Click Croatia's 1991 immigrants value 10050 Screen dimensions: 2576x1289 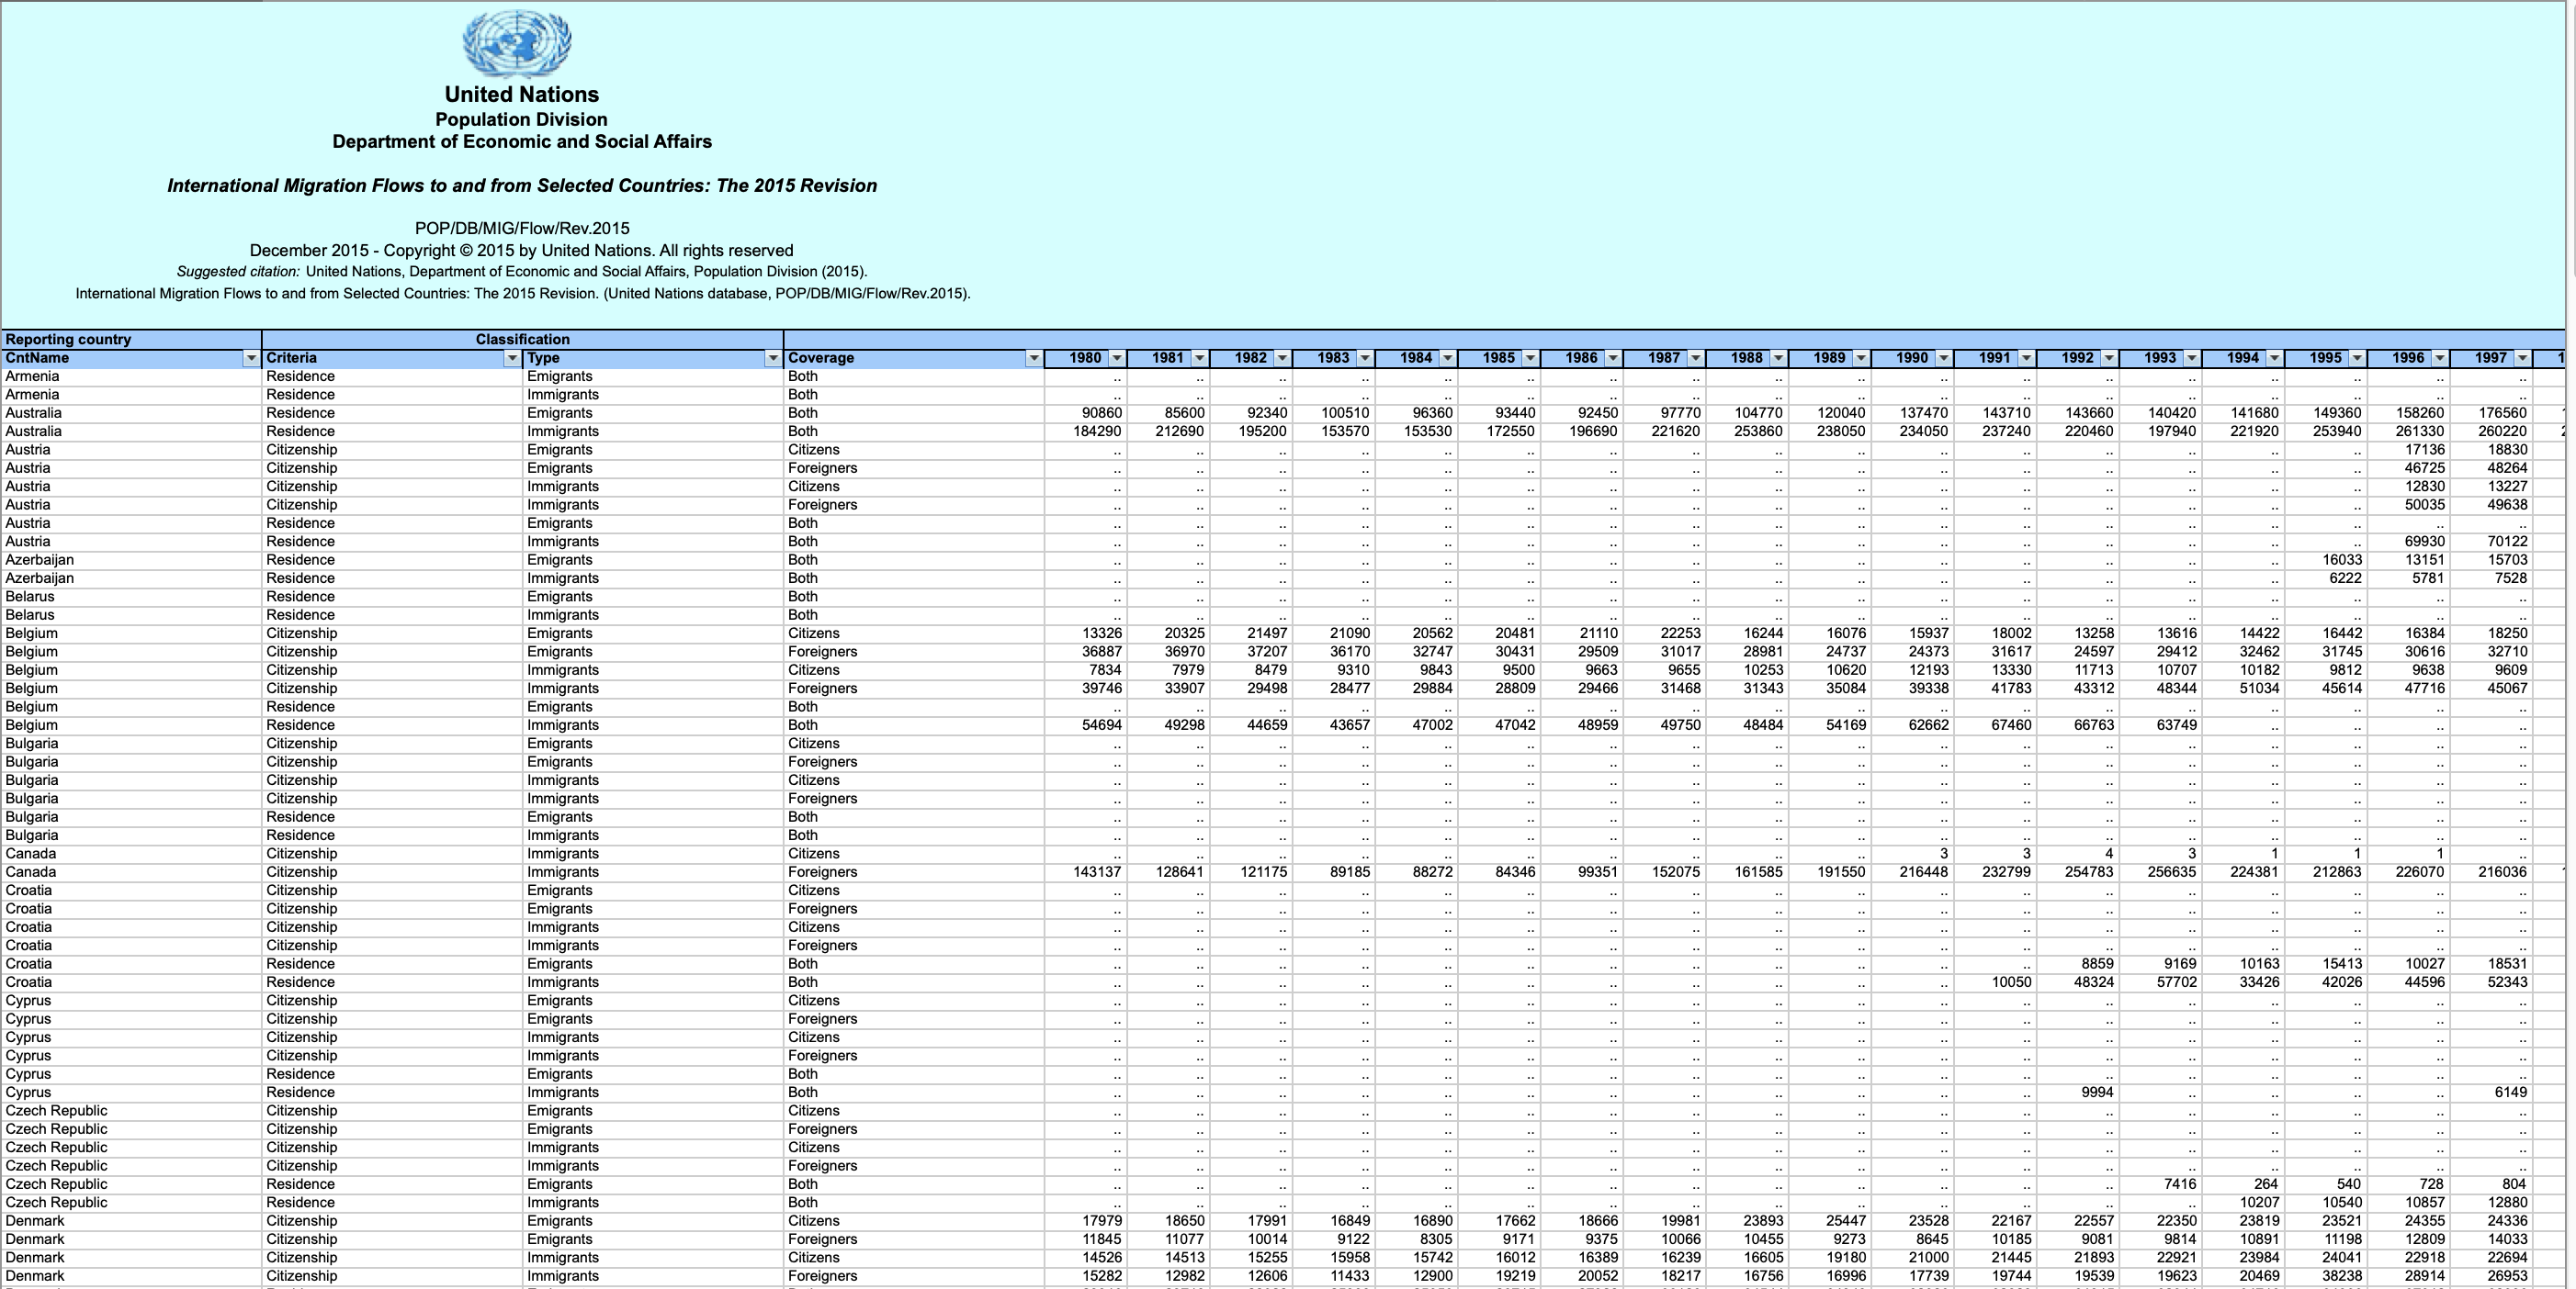click(x=2010, y=982)
